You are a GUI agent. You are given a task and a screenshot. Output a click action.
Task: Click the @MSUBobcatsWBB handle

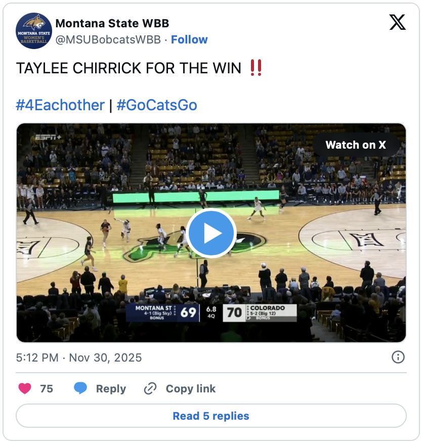[x=108, y=39]
